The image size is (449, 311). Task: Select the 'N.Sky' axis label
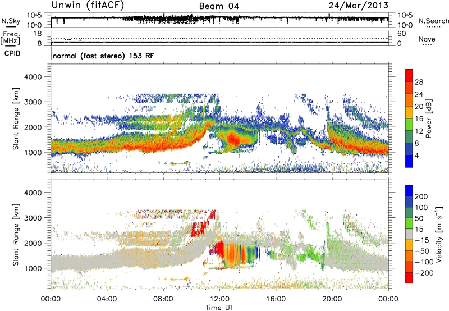(x=11, y=21)
